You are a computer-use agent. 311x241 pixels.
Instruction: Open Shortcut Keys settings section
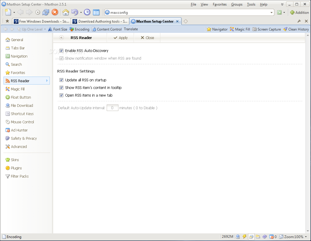[27, 114]
